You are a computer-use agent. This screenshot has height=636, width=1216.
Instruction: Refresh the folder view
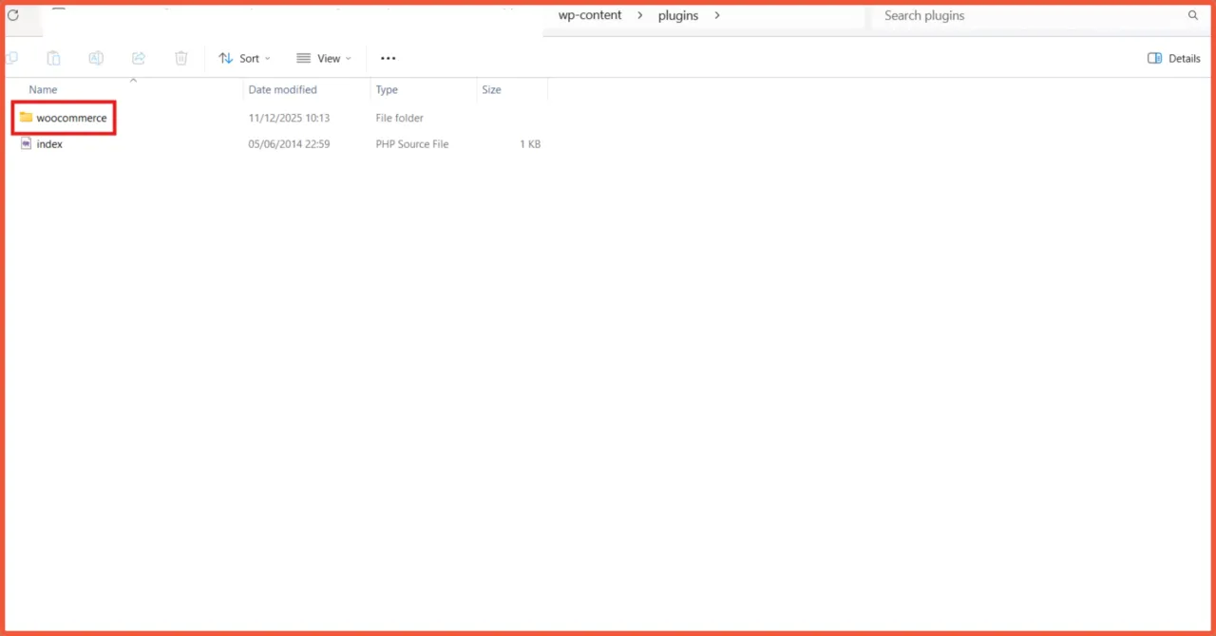(x=12, y=15)
